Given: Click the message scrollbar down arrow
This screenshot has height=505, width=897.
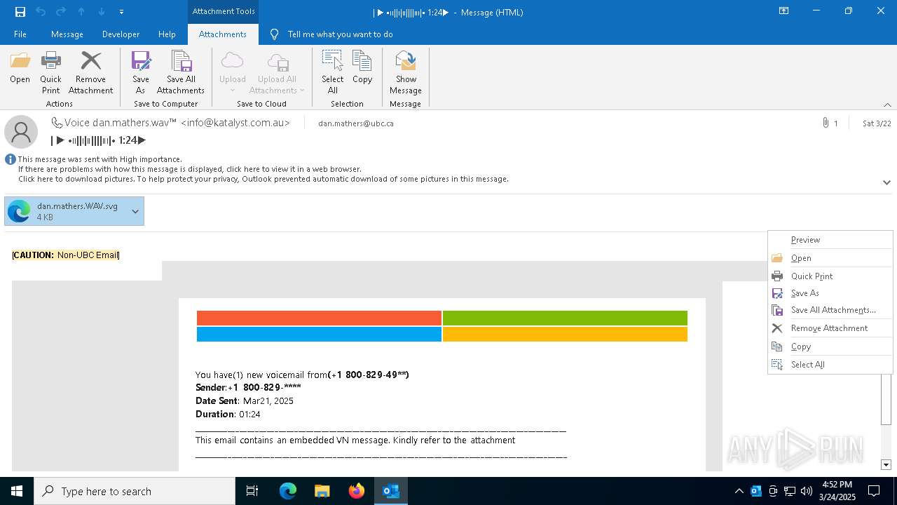Looking at the screenshot, I should 886,464.
